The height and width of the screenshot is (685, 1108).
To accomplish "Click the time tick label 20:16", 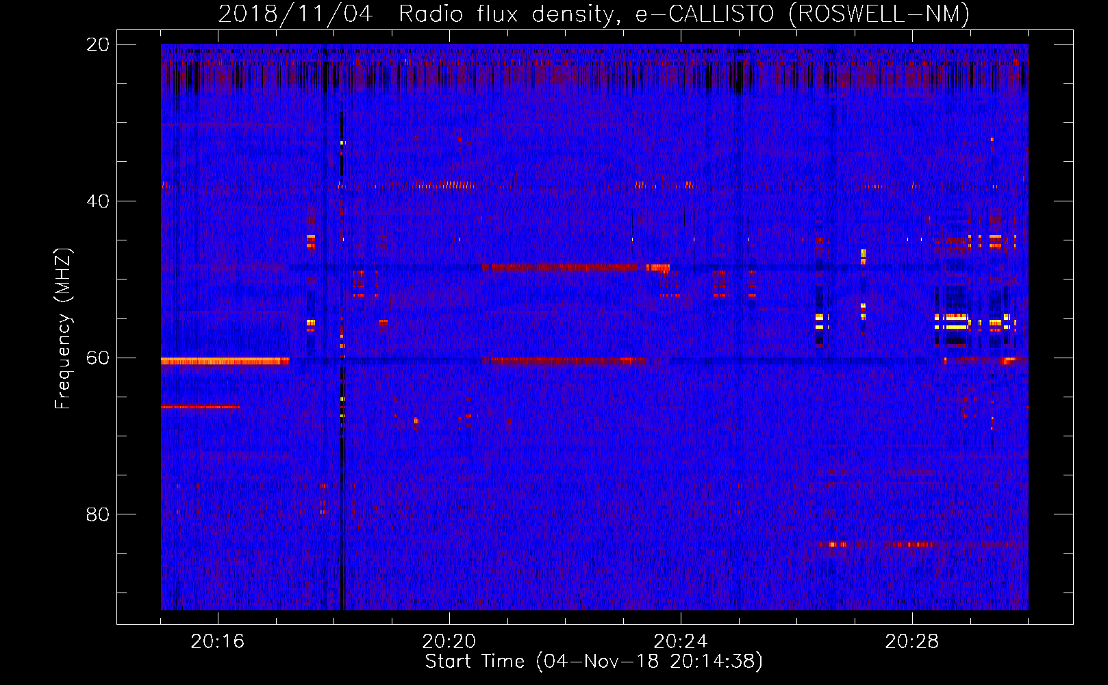I will coord(218,642).
